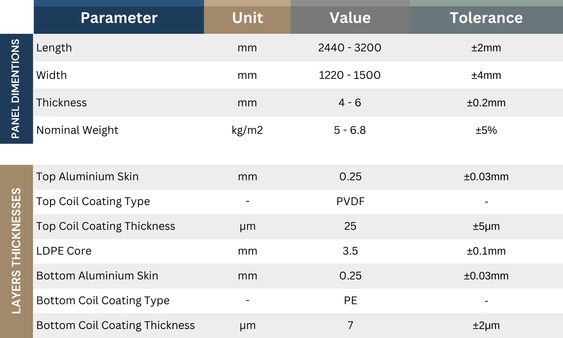Select the Tolerance column header
Screen dimensions: 563x338
pos(486,18)
